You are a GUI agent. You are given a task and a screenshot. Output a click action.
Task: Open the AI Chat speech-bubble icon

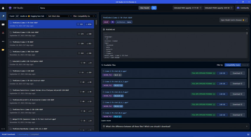[x=3, y=25]
